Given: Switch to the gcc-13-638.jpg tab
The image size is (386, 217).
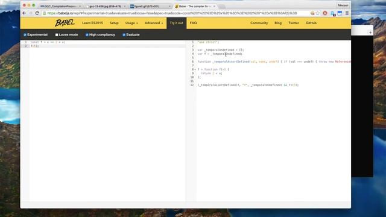Looking at the screenshot, I should [x=105, y=6].
